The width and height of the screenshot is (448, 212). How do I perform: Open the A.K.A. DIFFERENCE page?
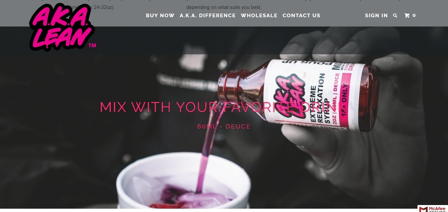(208, 16)
